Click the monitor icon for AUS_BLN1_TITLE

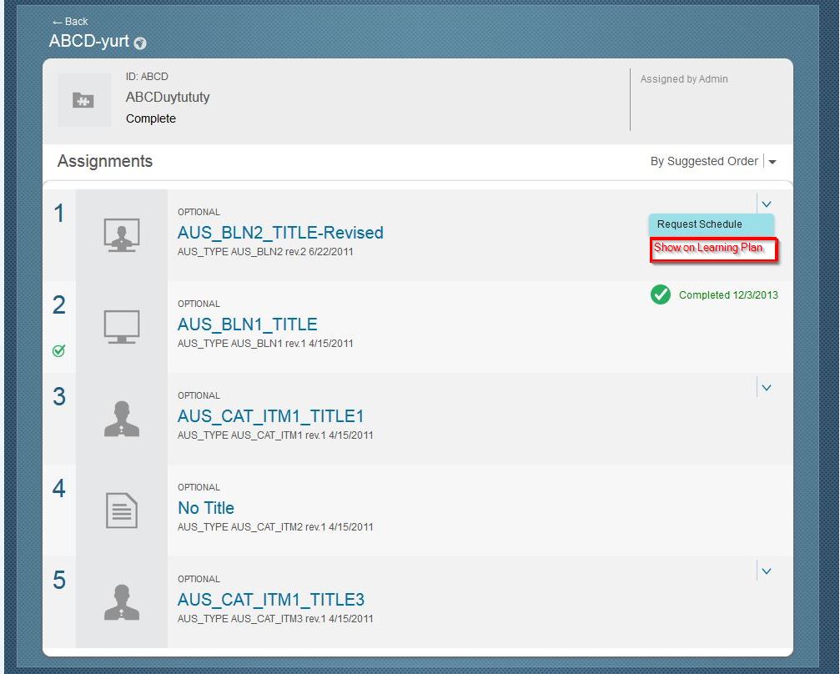pyautogui.click(x=122, y=326)
